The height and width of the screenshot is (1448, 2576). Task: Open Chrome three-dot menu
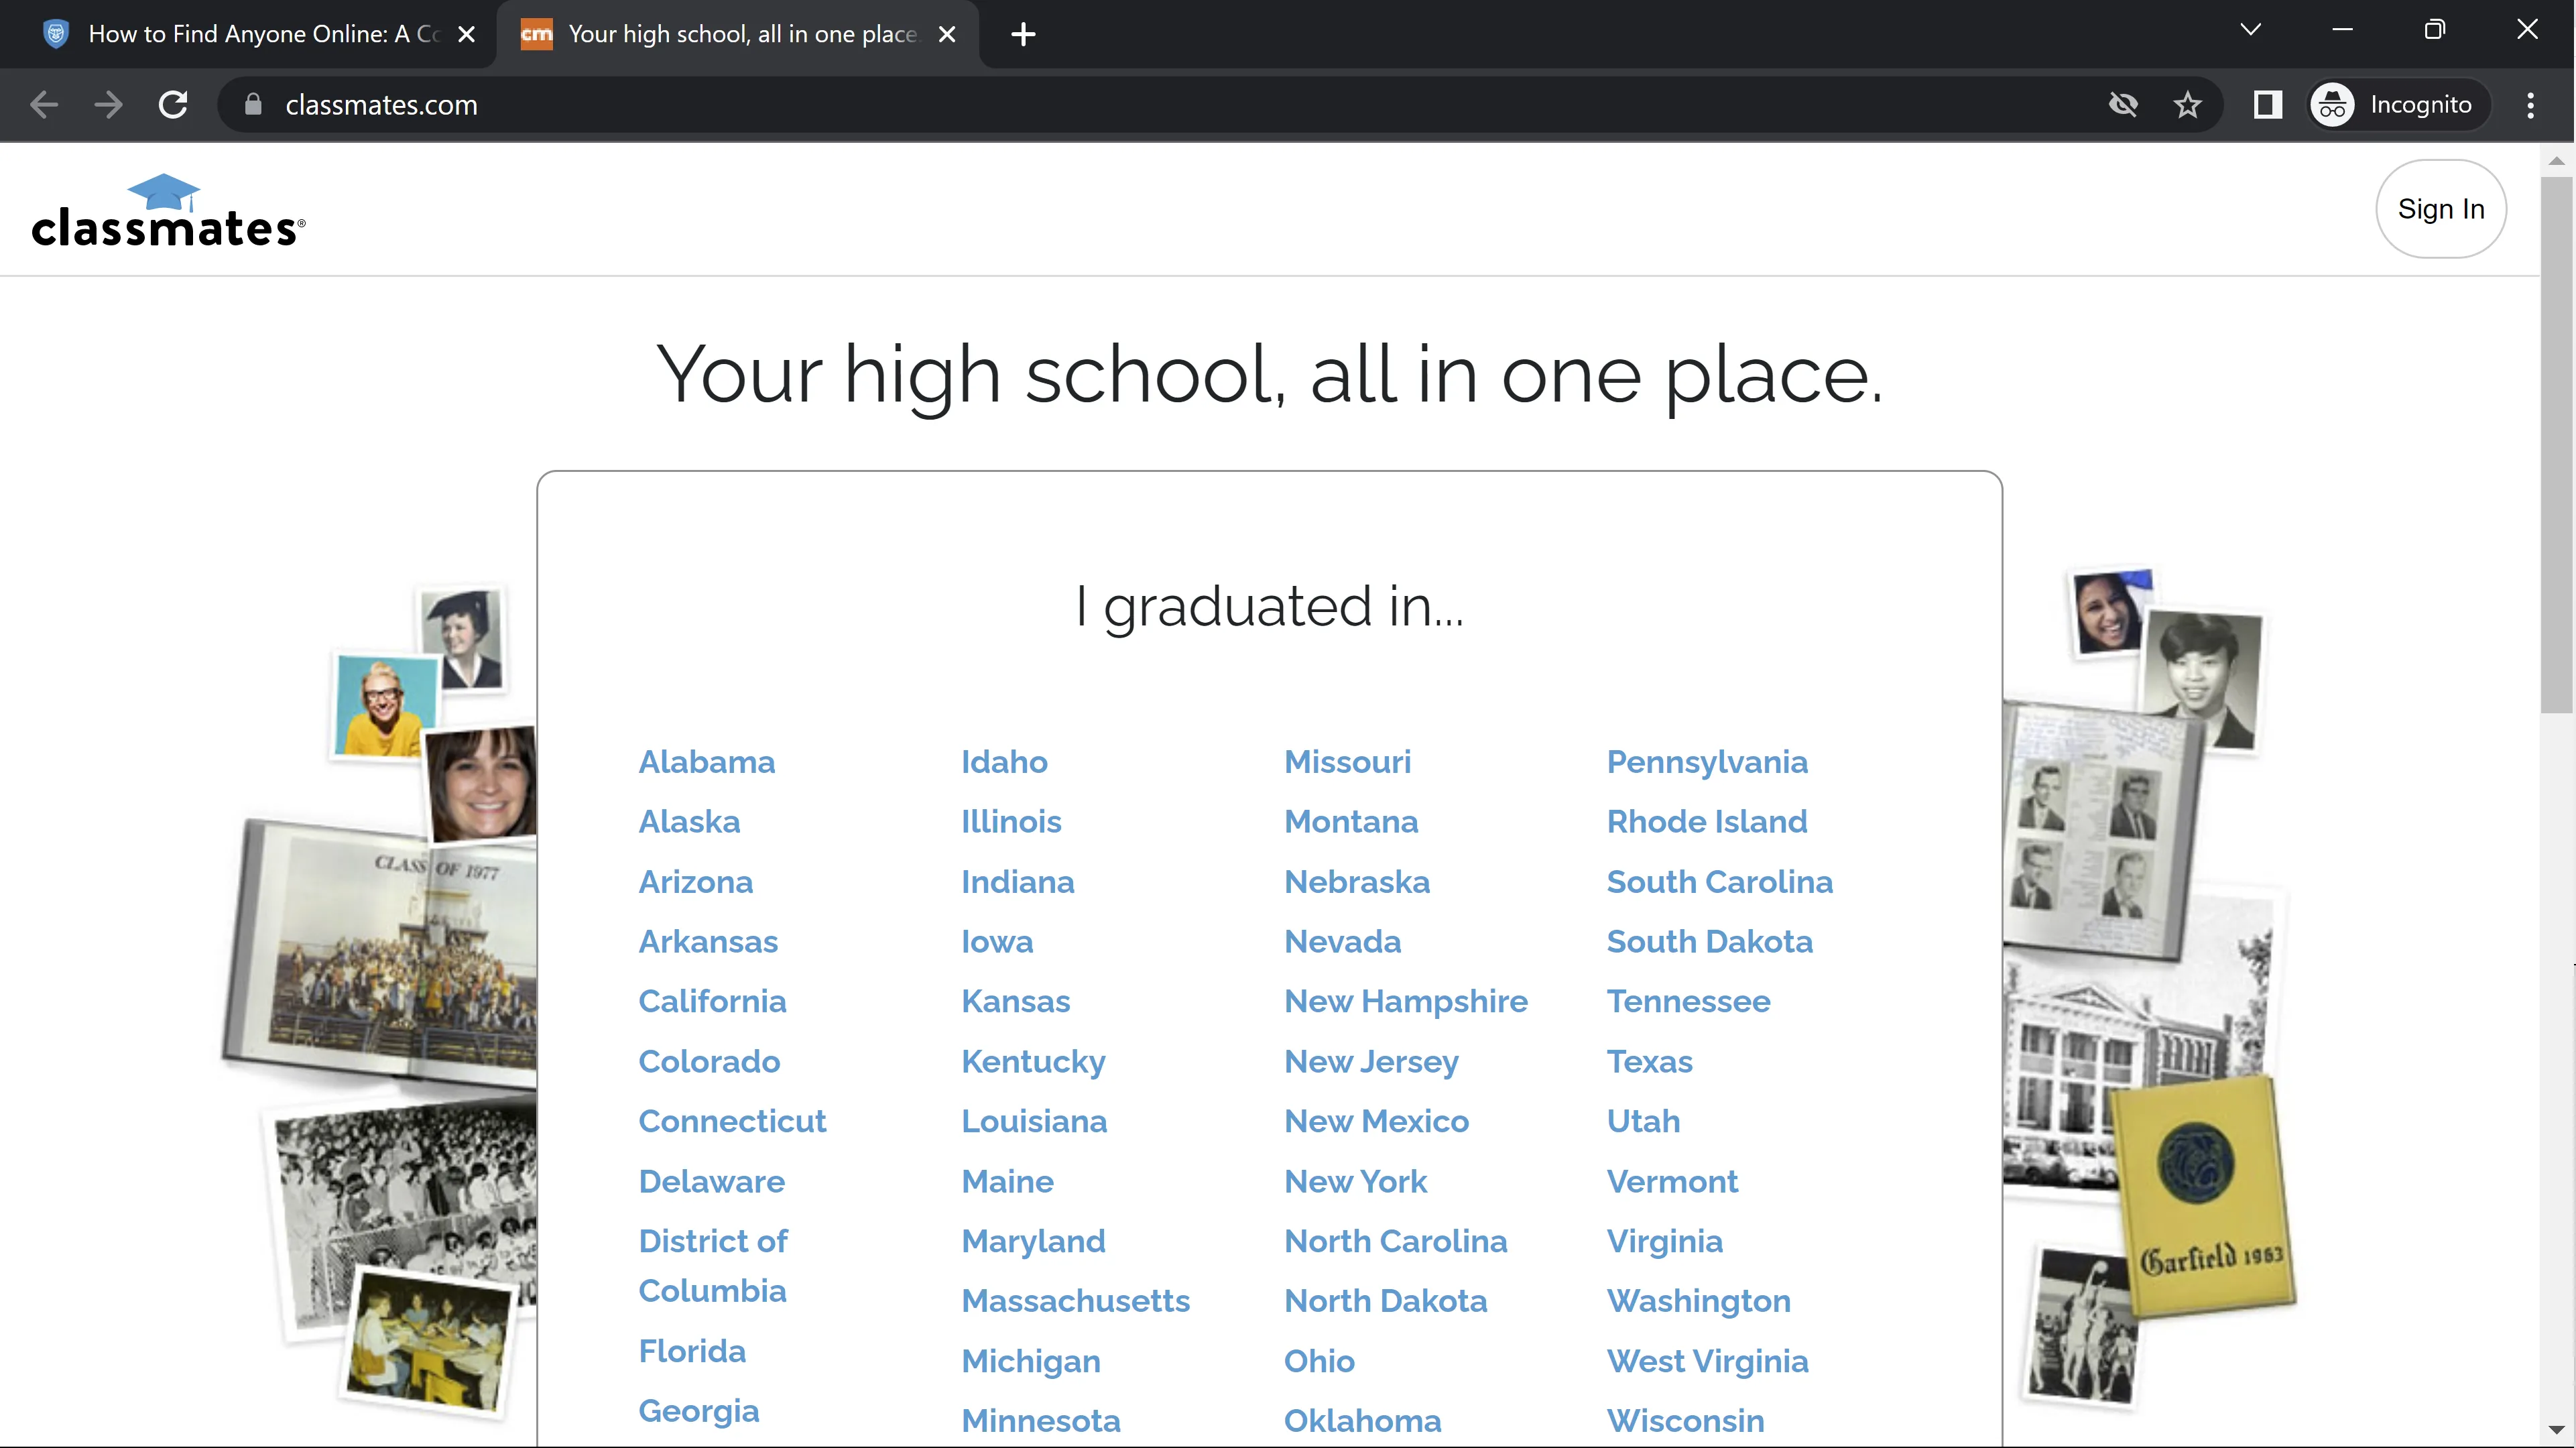click(x=2530, y=104)
